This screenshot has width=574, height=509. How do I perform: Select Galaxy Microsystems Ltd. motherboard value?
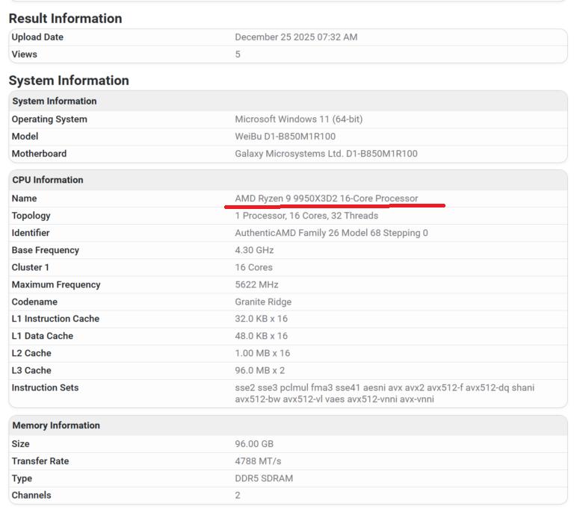[326, 154]
